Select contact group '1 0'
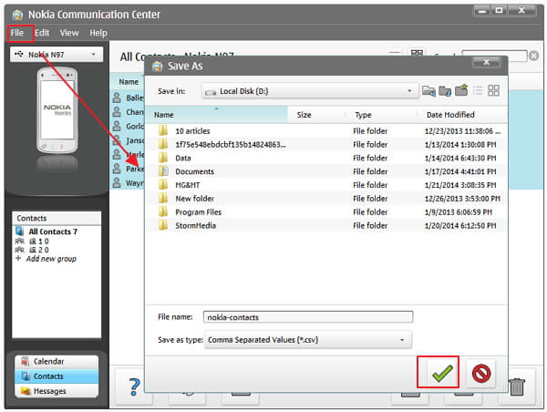 (39, 241)
